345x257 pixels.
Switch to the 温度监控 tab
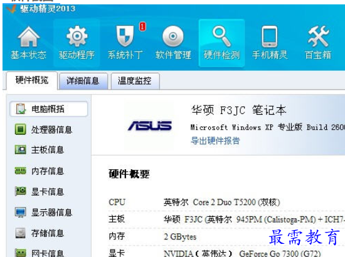[x=135, y=81]
